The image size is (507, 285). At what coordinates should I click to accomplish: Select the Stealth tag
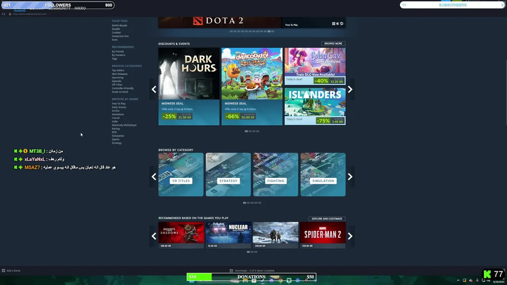point(116,29)
